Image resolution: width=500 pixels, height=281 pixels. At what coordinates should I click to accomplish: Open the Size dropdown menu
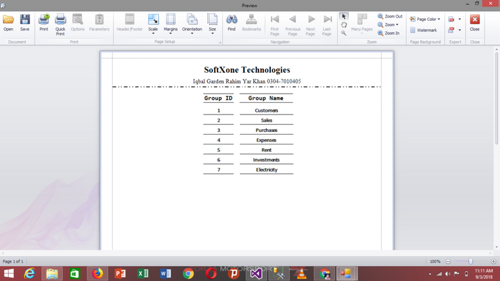coord(212,23)
